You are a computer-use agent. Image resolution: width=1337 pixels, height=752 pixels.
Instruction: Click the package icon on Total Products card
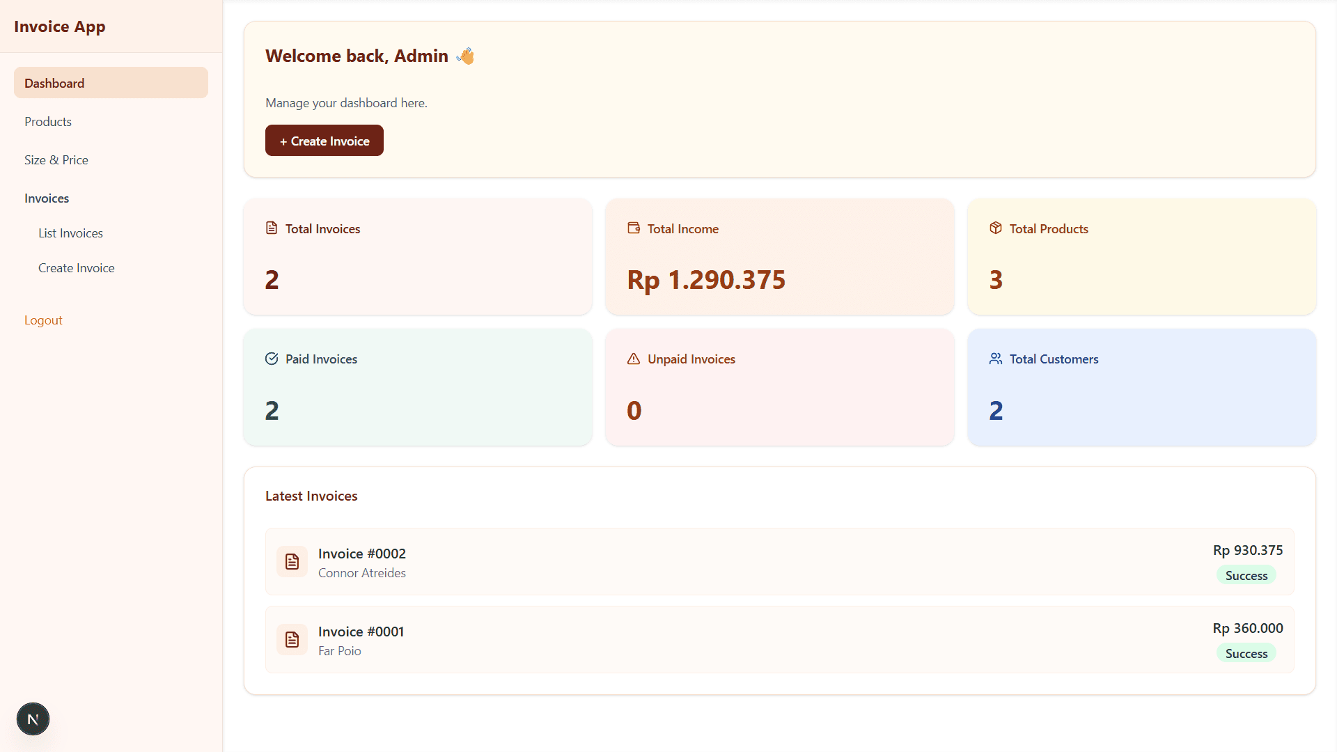(996, 228)
